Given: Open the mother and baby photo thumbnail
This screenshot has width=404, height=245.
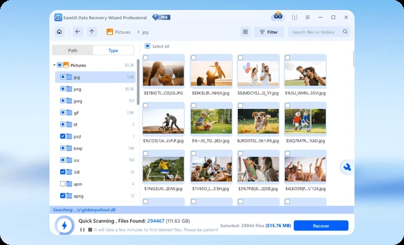Looking at the screenshot, I should 163,73.
